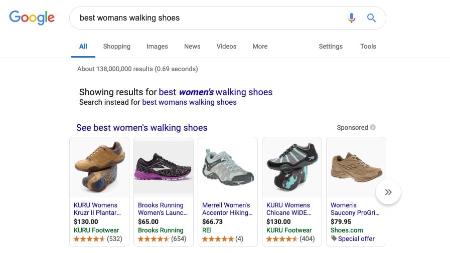Click the REI seller name
The image size is (450, 253).
coord(207,230)
